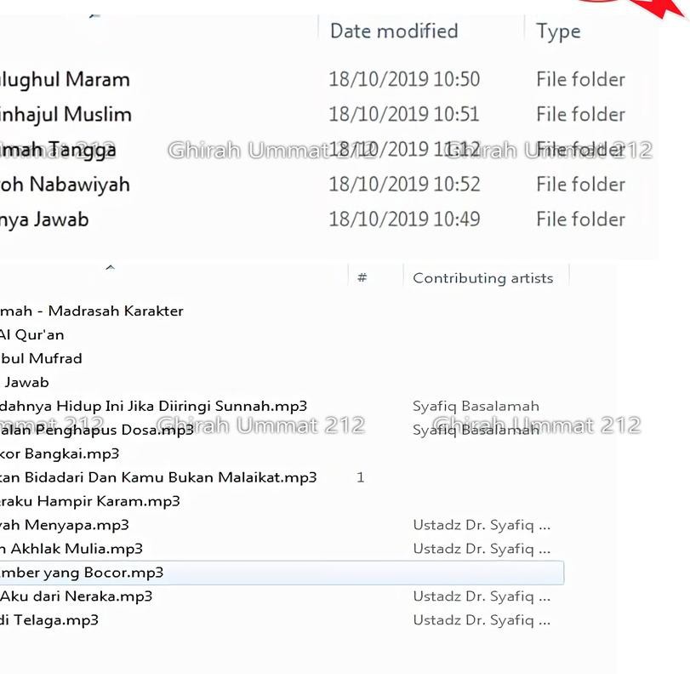Select the highlighted 'mber yang Bocor.mp3' file
Image resolution: width=690 pixels, height=690 pixels.
pyautogui.click(x=282, y=573)
